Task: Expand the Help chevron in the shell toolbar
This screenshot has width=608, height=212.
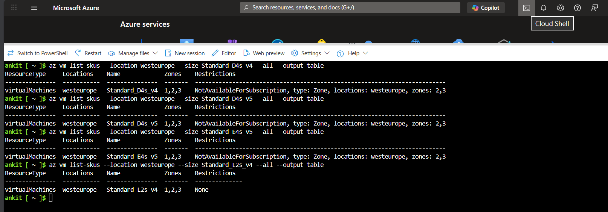Action: [x=365, y=53]
